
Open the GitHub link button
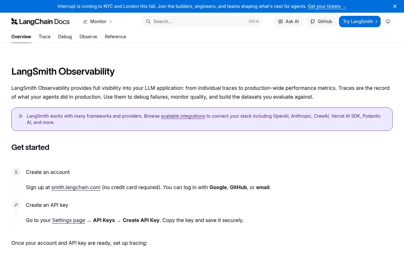tap(321, 22)
